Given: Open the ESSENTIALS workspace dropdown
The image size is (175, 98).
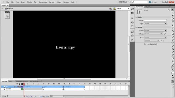Looking at the screenshot, I should pos(124,2).
